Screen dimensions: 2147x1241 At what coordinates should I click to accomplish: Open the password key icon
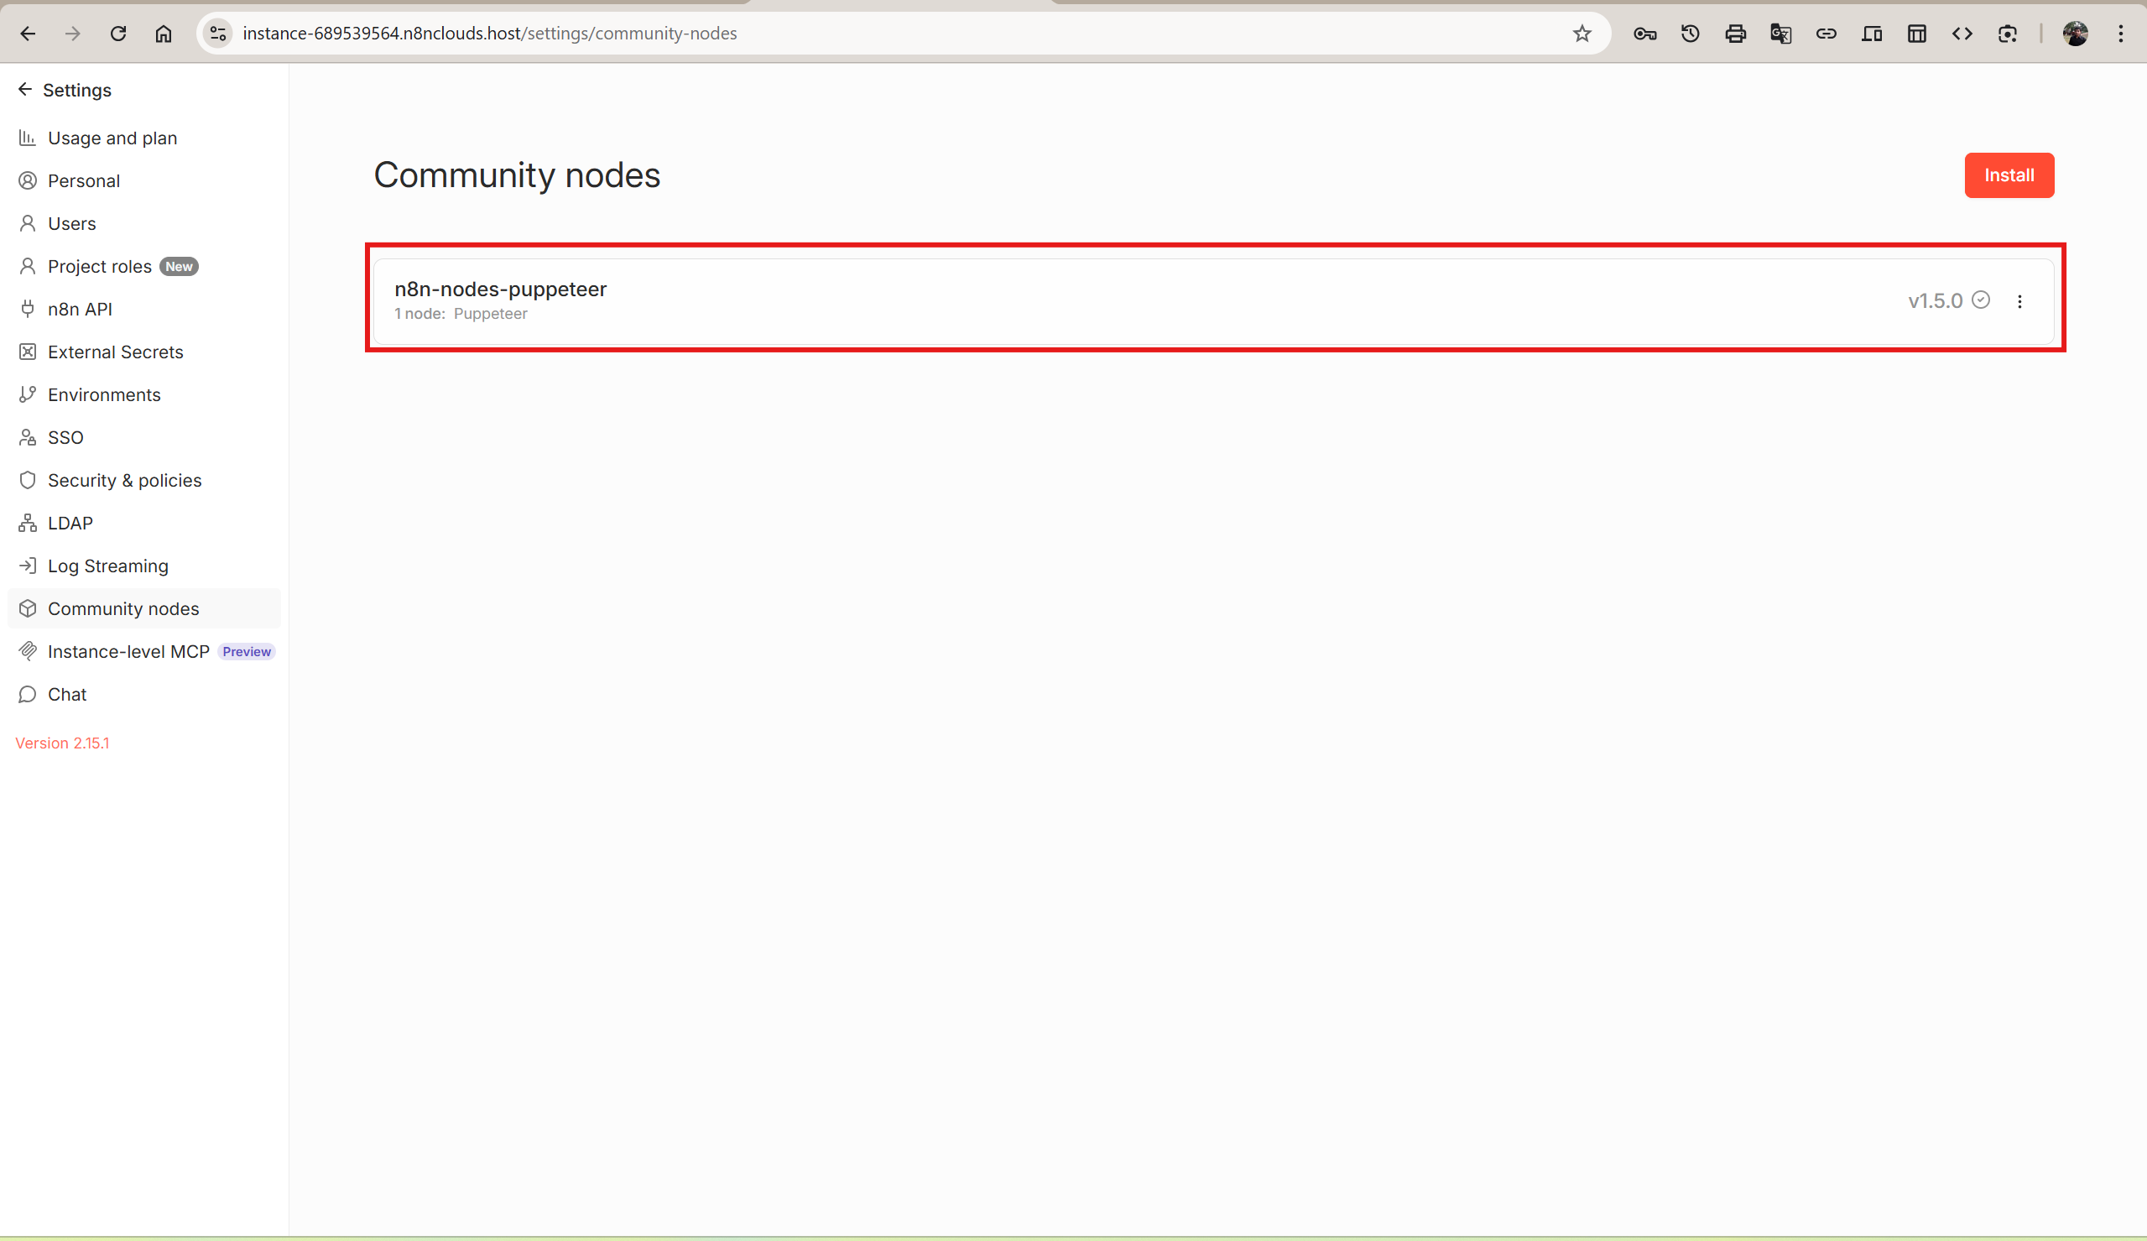pyautogui.click(x=1645, y=34)
